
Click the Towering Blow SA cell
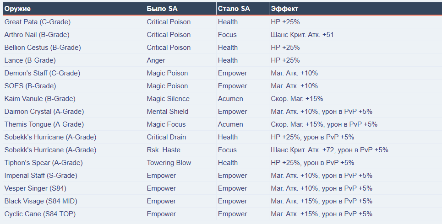coord(169,163)
